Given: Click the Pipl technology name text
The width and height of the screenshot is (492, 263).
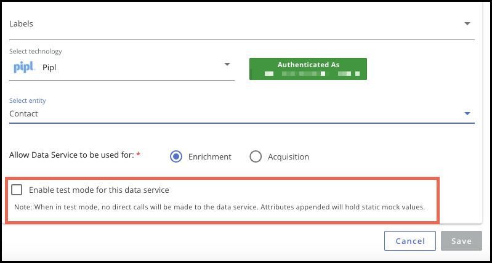Looking at the screenshot, I should pyautogui.click(x=49, y=68).
